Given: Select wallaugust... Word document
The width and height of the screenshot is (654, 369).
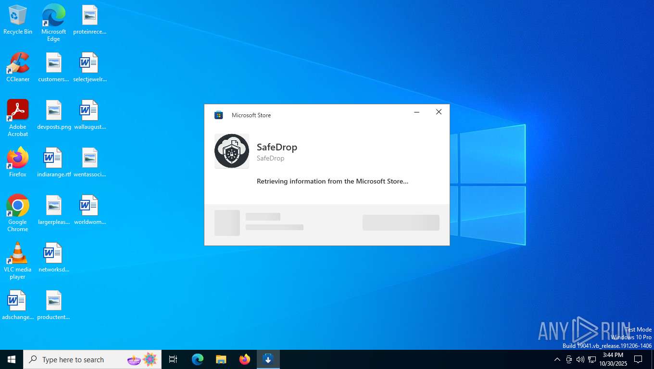Looking at the screenshot, I should coord(89,115).
